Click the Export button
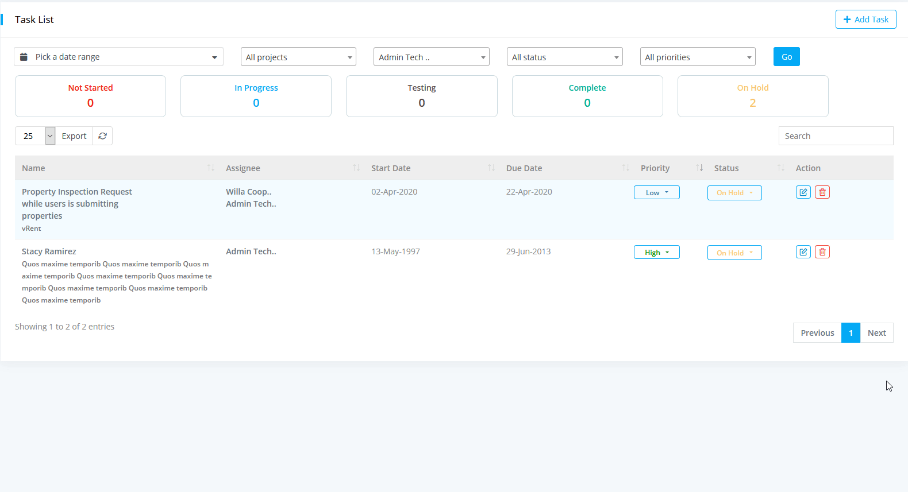 [74, 136]
